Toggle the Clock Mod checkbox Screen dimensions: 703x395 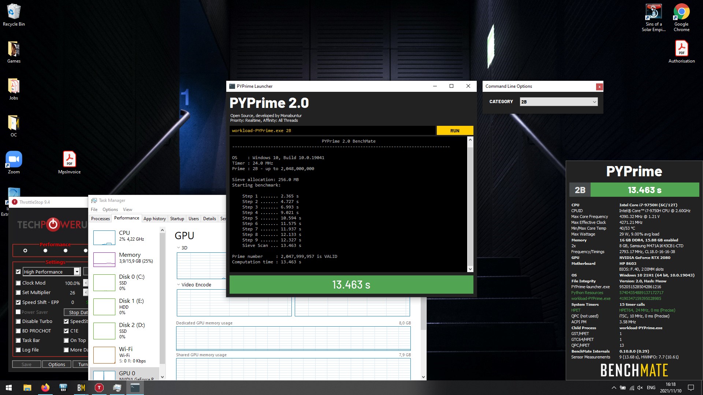[18, 283]
